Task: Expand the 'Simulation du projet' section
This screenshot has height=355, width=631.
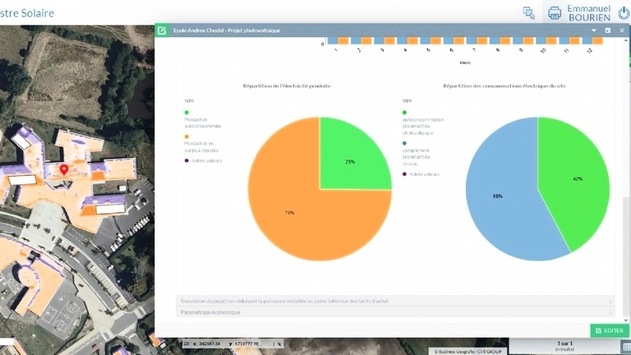Action: point(394,301)
